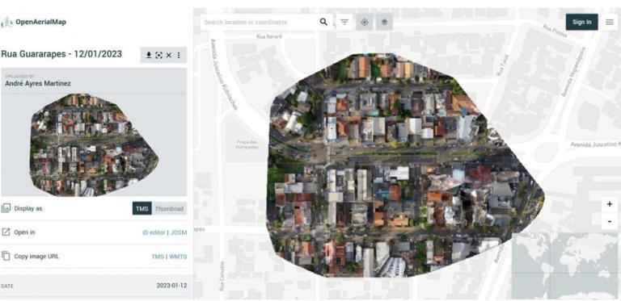Click the locate my position icon
This screenshot has width=621, height=301.
point(365,22)
